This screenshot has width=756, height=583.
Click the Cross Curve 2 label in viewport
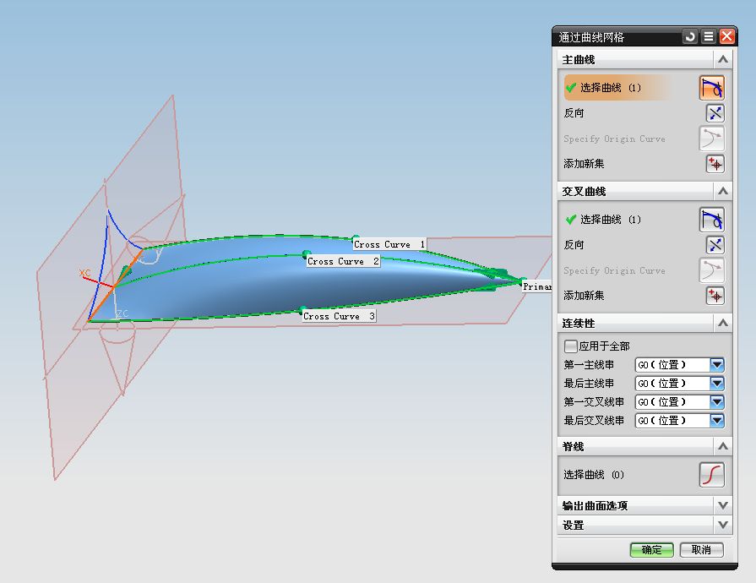pyautogui.click(x=343, y=261)
